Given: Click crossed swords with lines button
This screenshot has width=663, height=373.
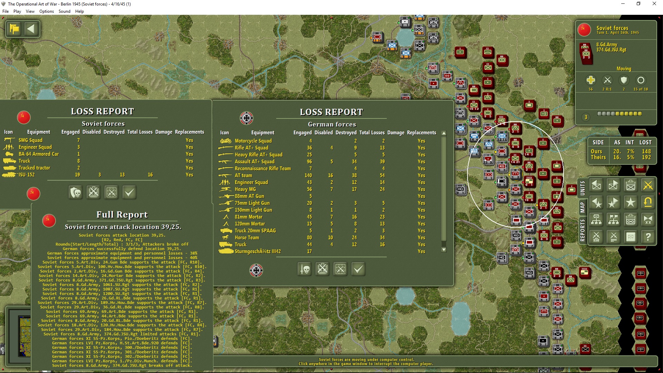Looking at the screenshot, I should (614, 237).
